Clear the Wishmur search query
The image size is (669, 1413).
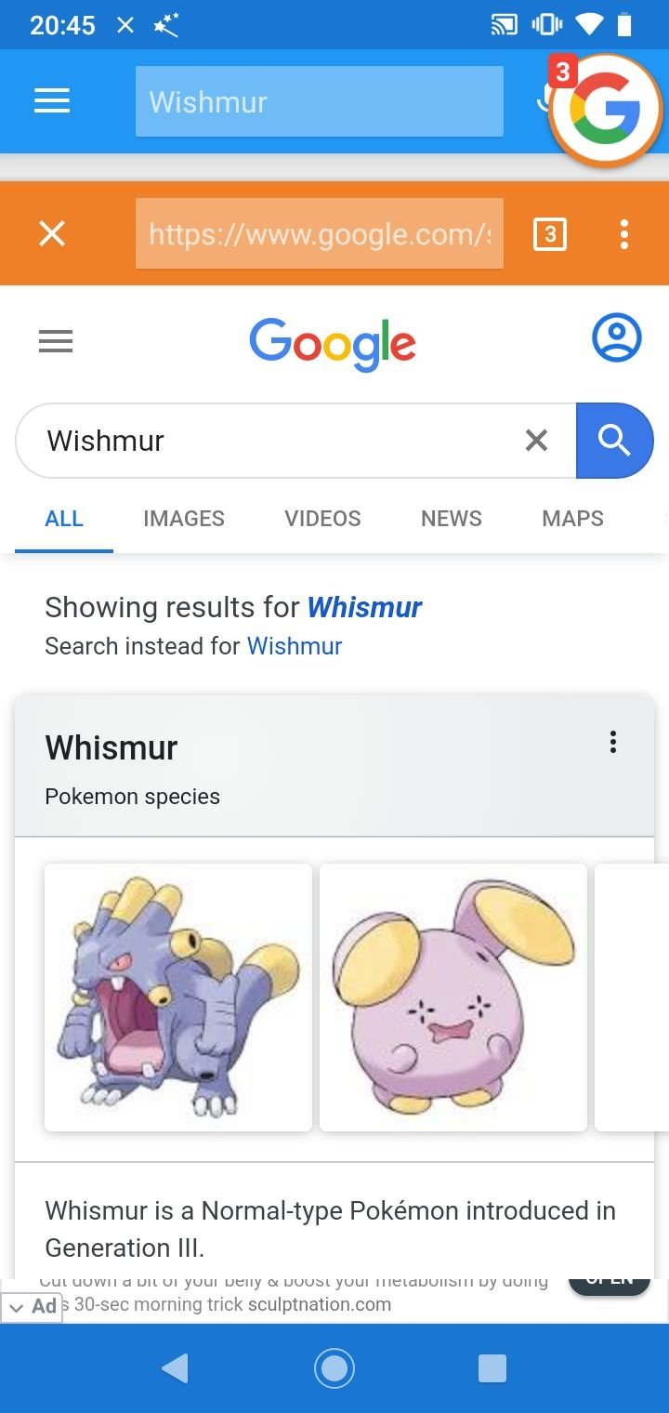coord(536,441)
